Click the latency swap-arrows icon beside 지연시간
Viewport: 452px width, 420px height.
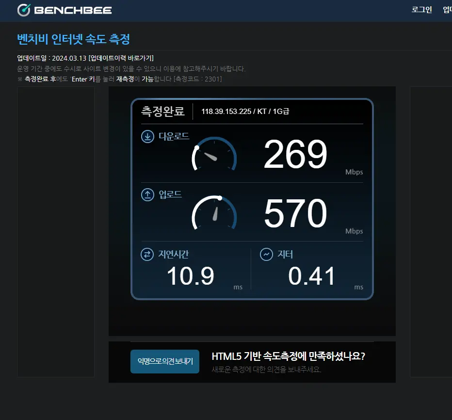[x=147, y=255]
